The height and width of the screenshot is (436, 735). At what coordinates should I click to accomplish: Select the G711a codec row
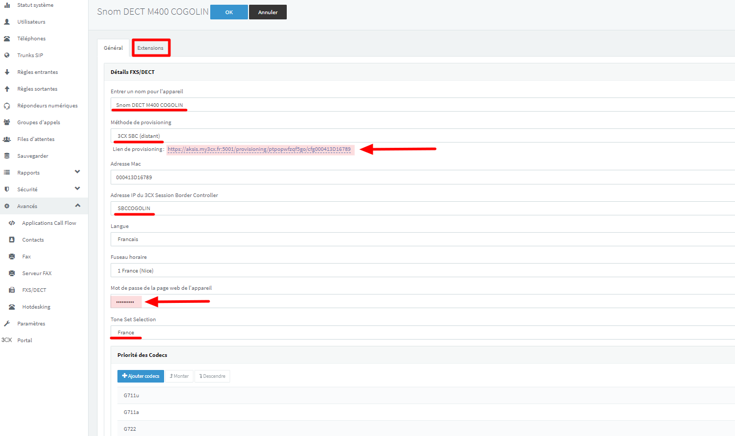[426, 412]
